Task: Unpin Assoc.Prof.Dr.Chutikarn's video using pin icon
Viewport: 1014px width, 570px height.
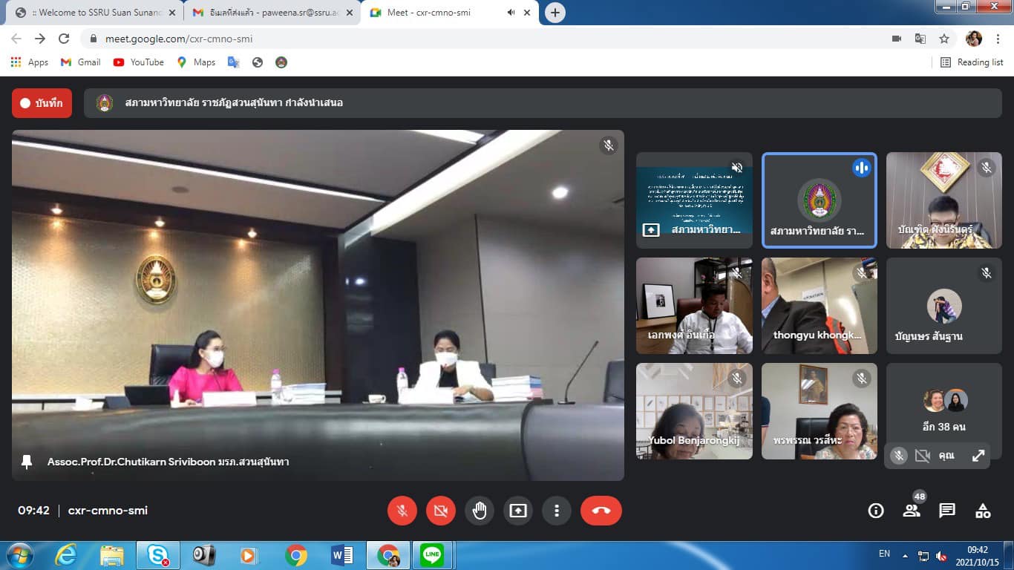Action: (x=27, y=462)
